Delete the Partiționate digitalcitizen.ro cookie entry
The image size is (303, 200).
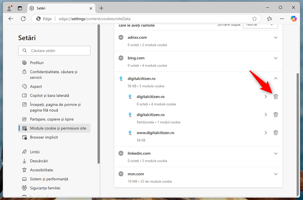(x=275, y=114)
